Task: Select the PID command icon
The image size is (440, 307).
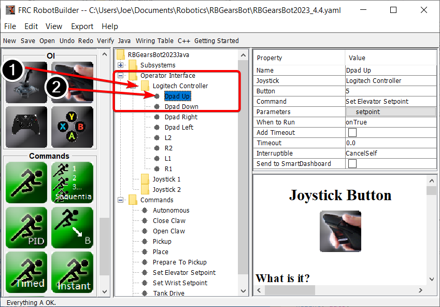Action: 26,227
